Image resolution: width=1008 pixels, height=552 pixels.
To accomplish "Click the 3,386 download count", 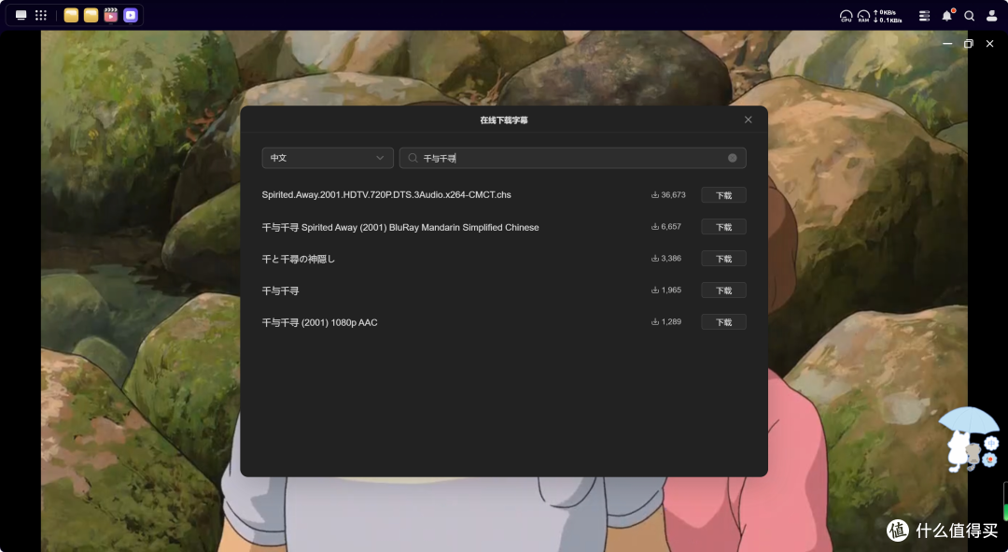I will pos(666,258).
